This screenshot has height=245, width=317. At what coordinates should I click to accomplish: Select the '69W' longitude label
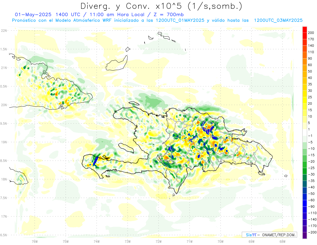(251, 241)
